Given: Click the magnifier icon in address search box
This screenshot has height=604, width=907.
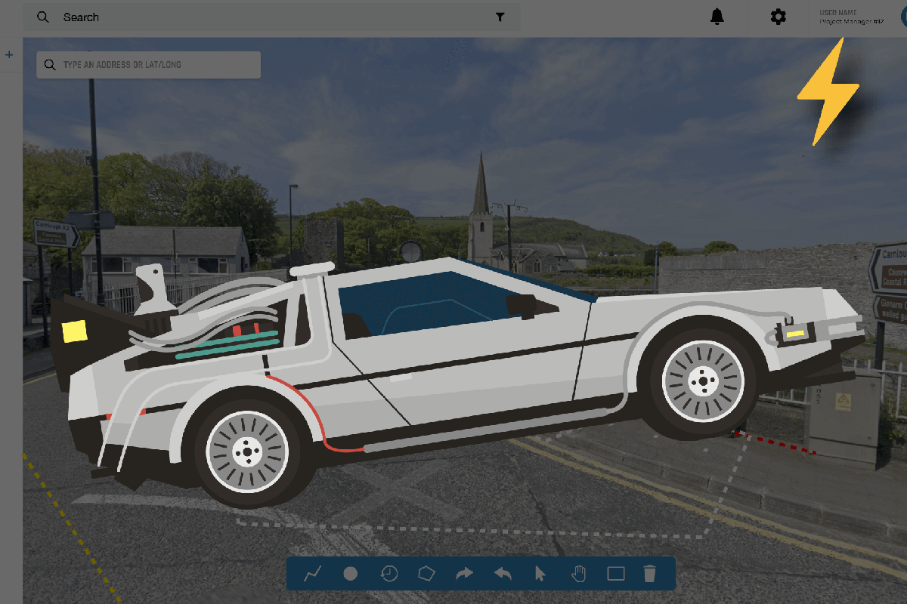Looking at the screenshot, I should (x=50, y=65).
